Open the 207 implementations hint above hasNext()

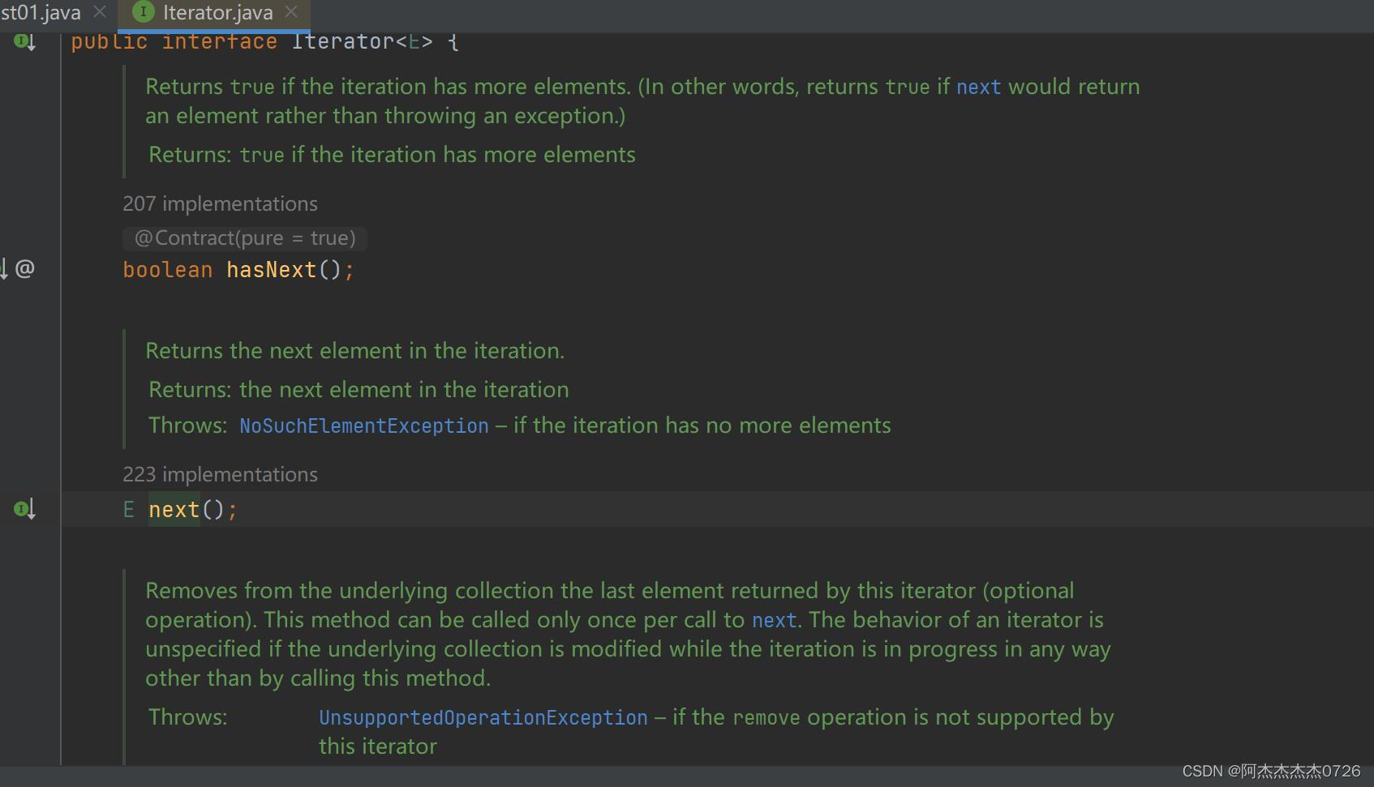(x=220, y=203)
